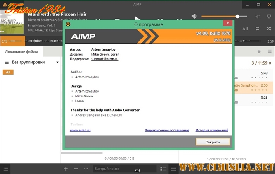Collapse the playlist group showing 3 / 11:59
This screenshot has height=174, width=275.
tap(270, 63)
